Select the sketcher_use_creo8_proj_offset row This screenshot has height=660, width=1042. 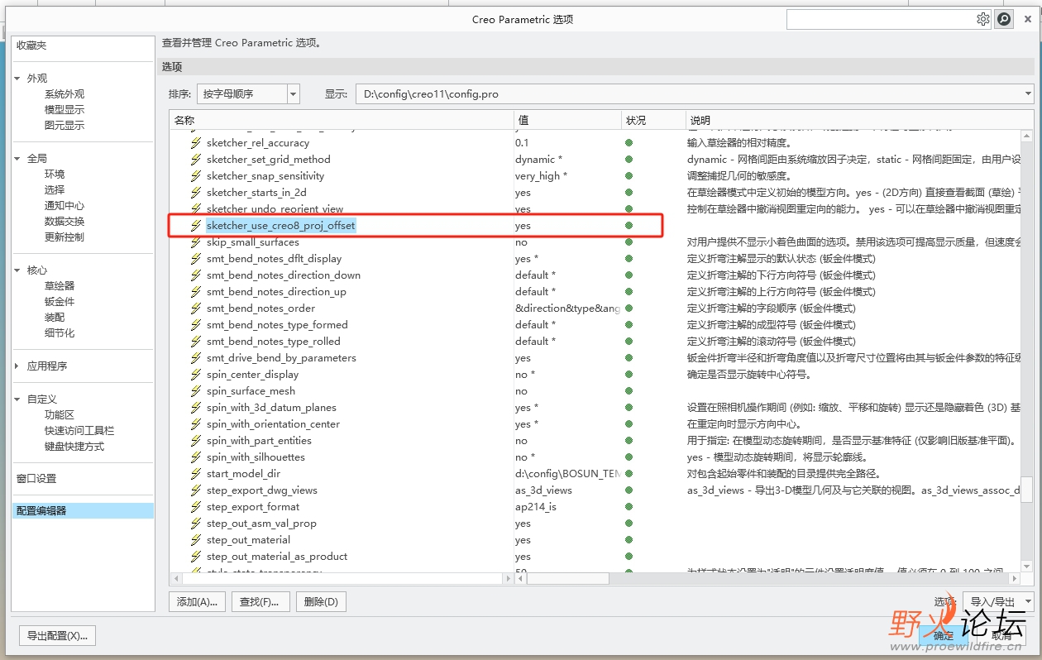(415, 226)
